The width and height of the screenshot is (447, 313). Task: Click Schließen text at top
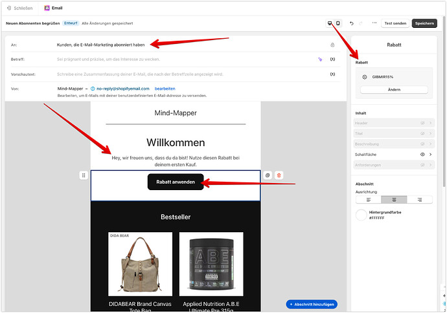click(23, 8)
